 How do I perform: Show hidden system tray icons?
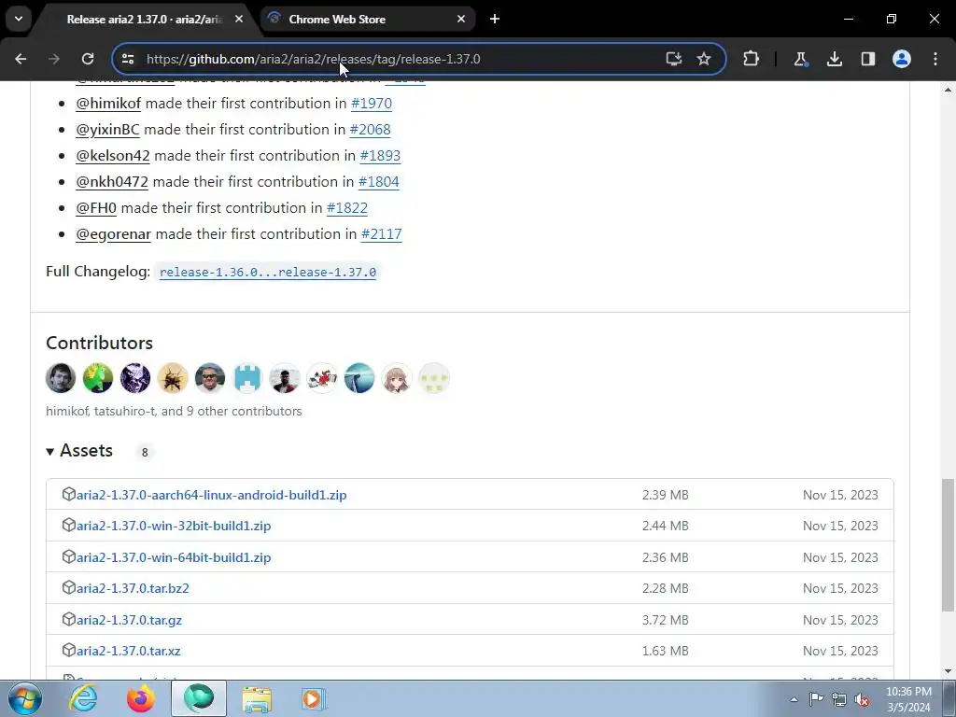click(x=794, y=699)
